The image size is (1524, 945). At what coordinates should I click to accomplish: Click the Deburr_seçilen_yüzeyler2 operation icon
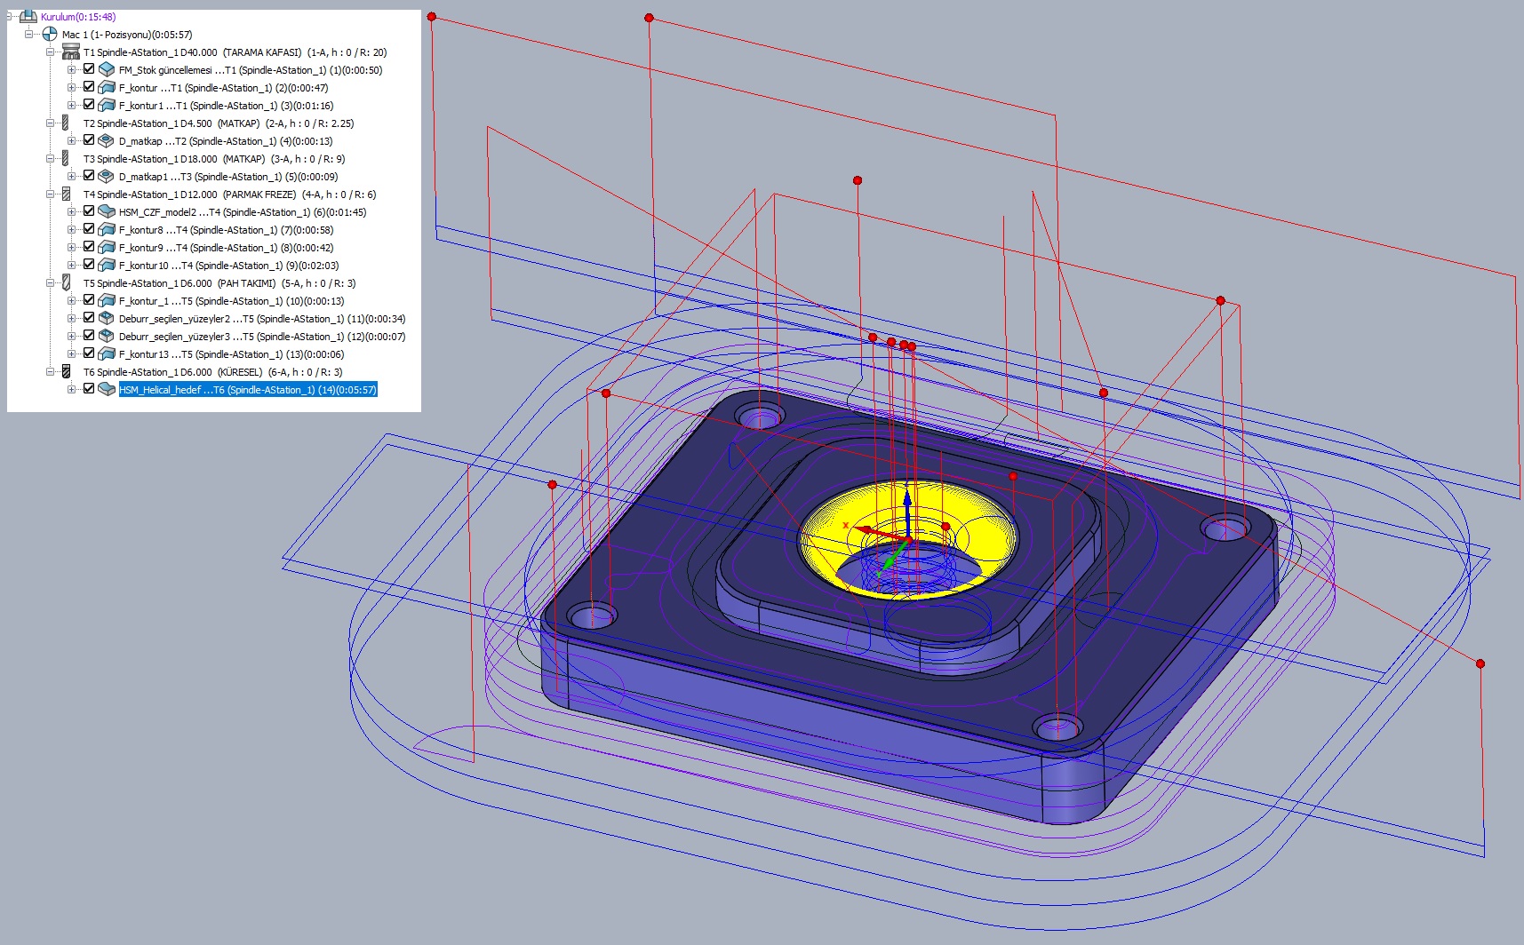[107, 318]
